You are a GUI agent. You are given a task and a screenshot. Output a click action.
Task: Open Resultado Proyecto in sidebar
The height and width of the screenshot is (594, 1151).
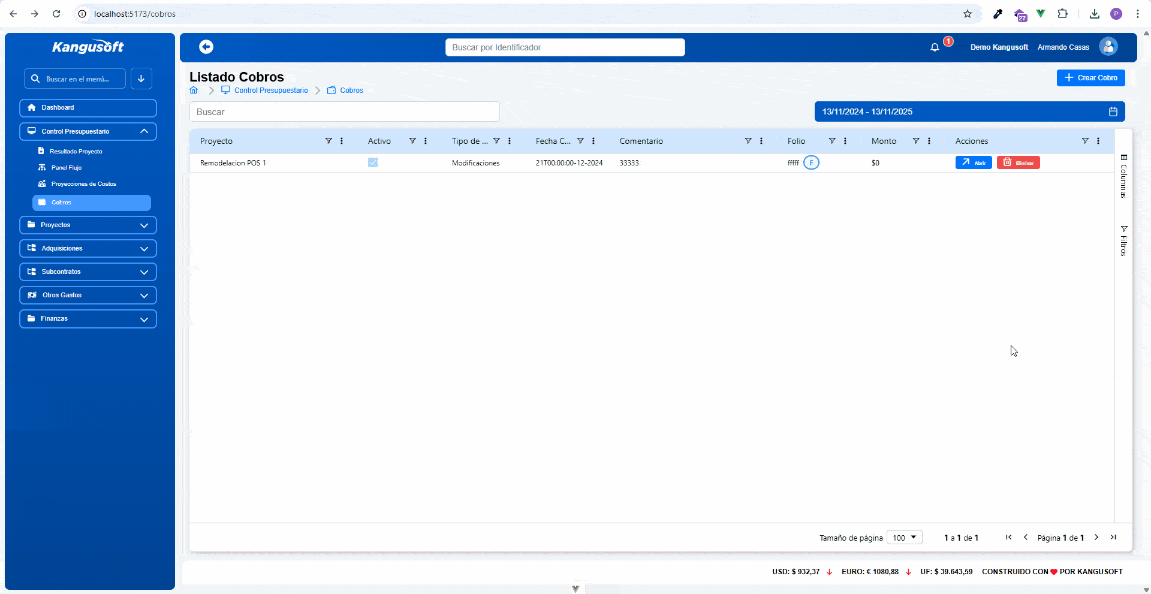click(76, 152)
